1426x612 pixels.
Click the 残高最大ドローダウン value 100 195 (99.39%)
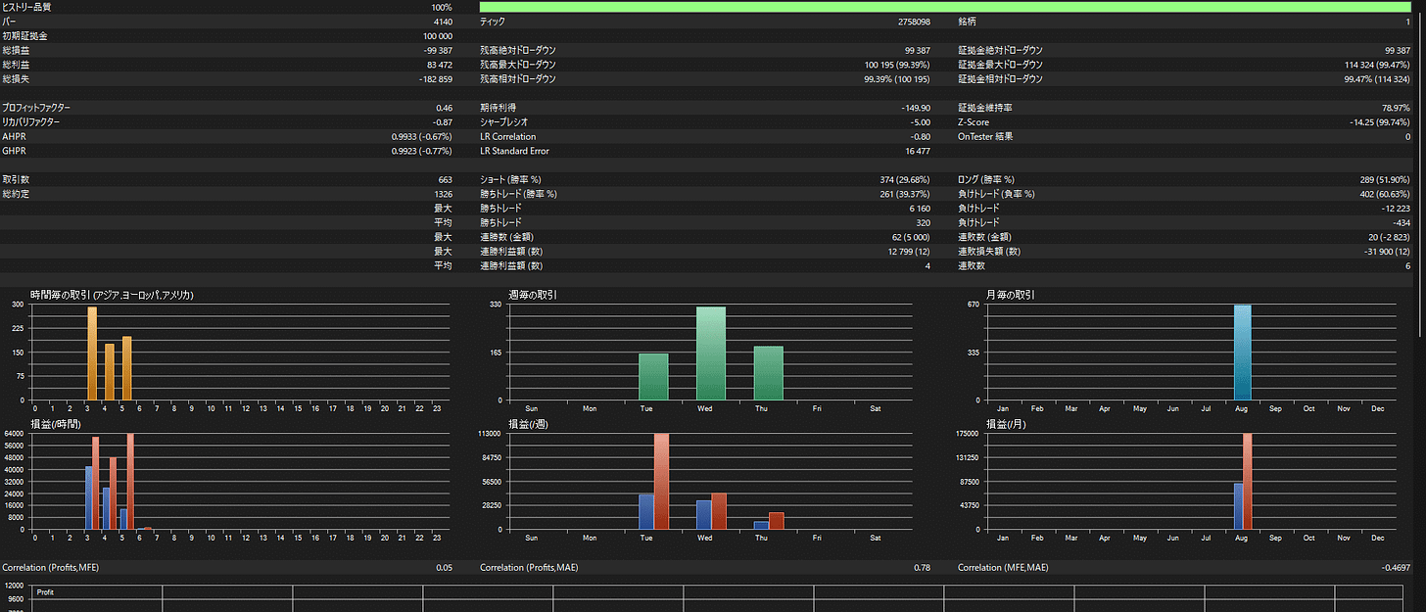point(897,65)
